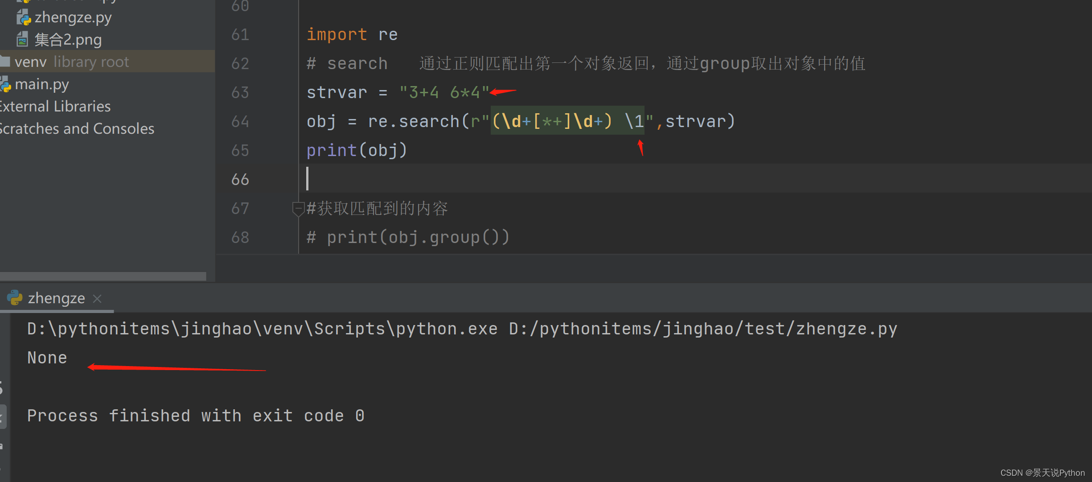
Task: Click print(obj) on line 65
Action: click(x=357, y=150)
